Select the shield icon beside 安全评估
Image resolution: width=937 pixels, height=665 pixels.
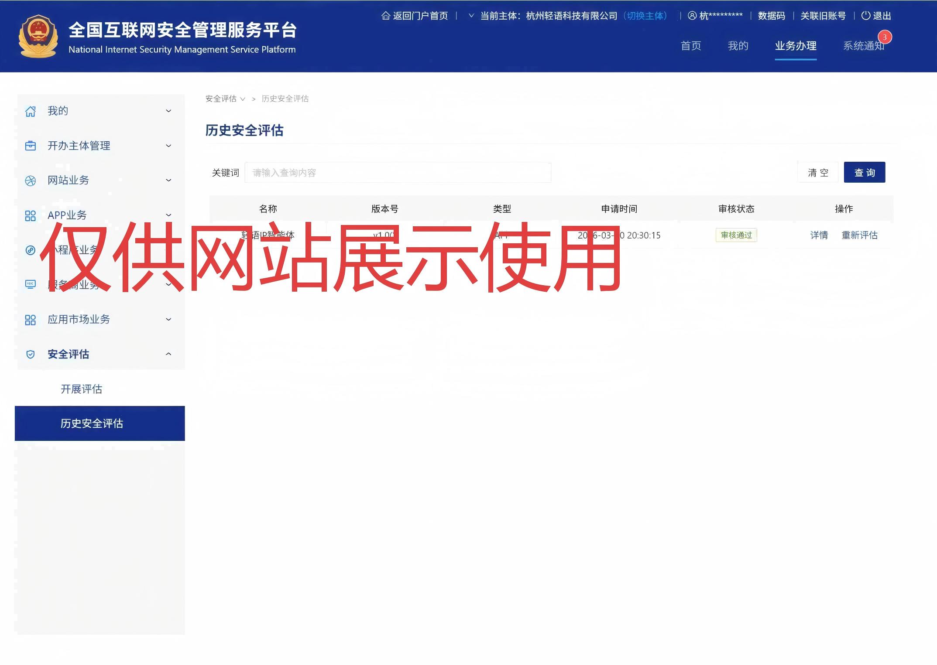[30, 354]
